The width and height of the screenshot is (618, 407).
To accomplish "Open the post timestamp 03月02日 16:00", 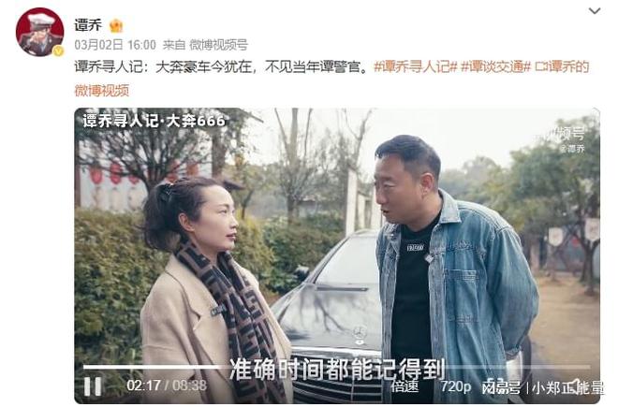I will click(x=115, y=45).
